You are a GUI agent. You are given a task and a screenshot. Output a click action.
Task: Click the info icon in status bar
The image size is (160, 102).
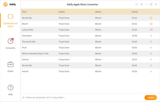(23, 97)
